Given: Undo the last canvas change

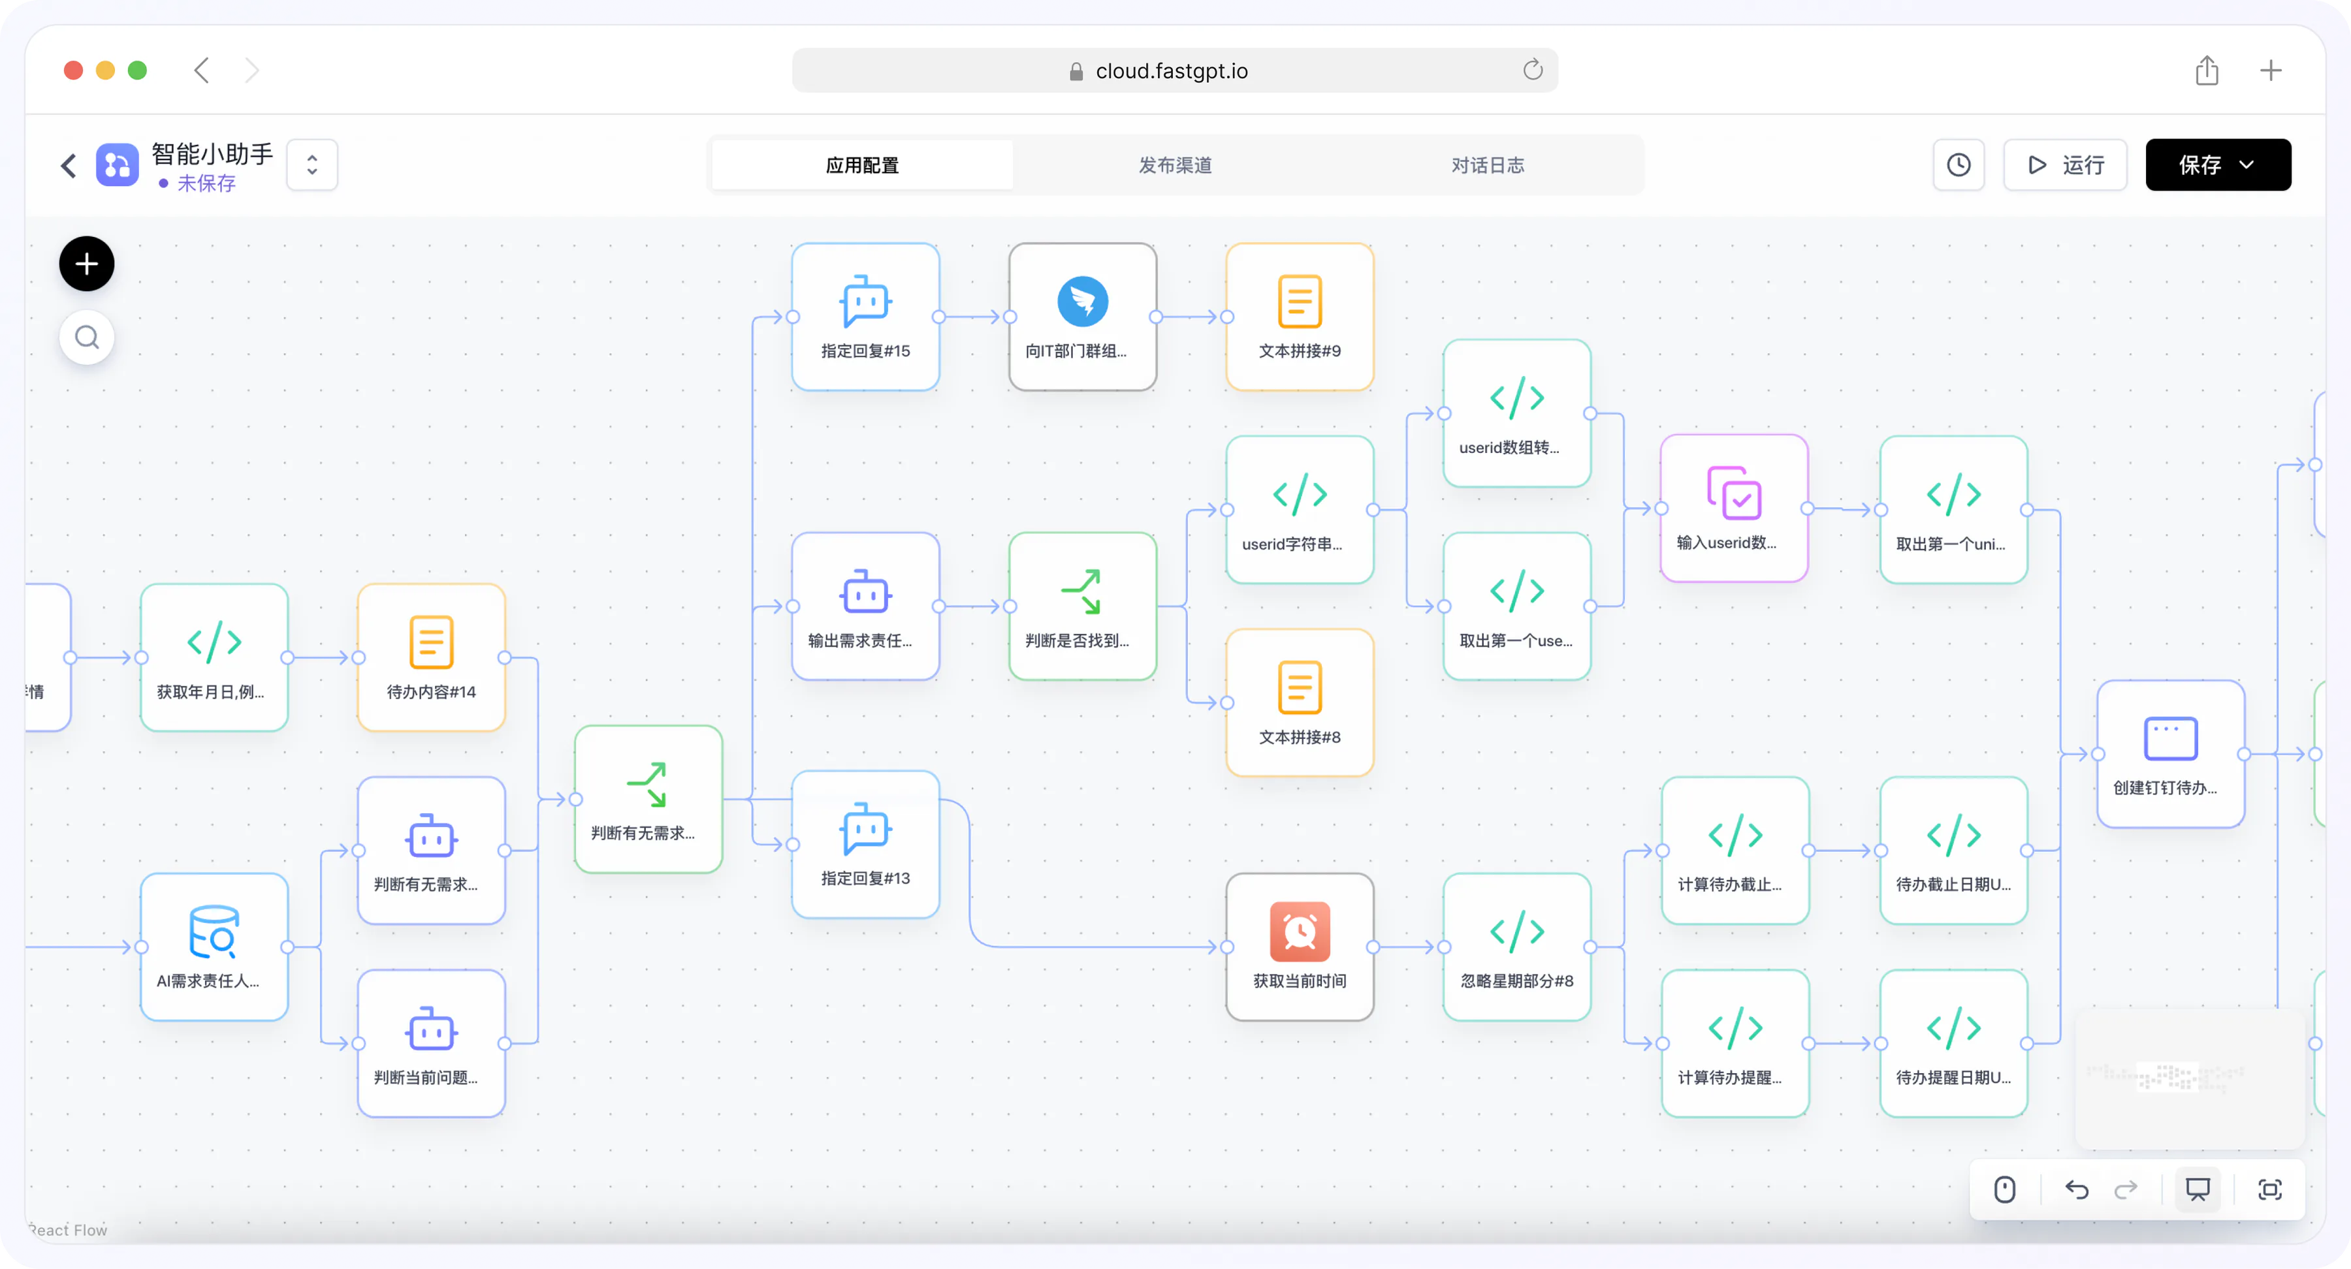Looking at the screenshot, I should tap(2076, 1189).
